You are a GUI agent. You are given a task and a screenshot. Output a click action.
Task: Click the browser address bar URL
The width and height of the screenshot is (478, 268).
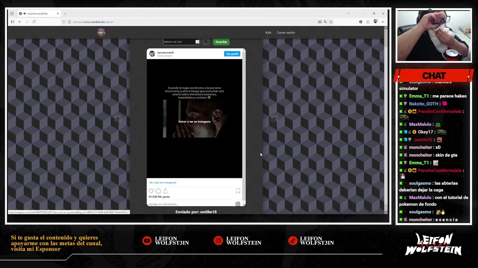coord(93,22)
